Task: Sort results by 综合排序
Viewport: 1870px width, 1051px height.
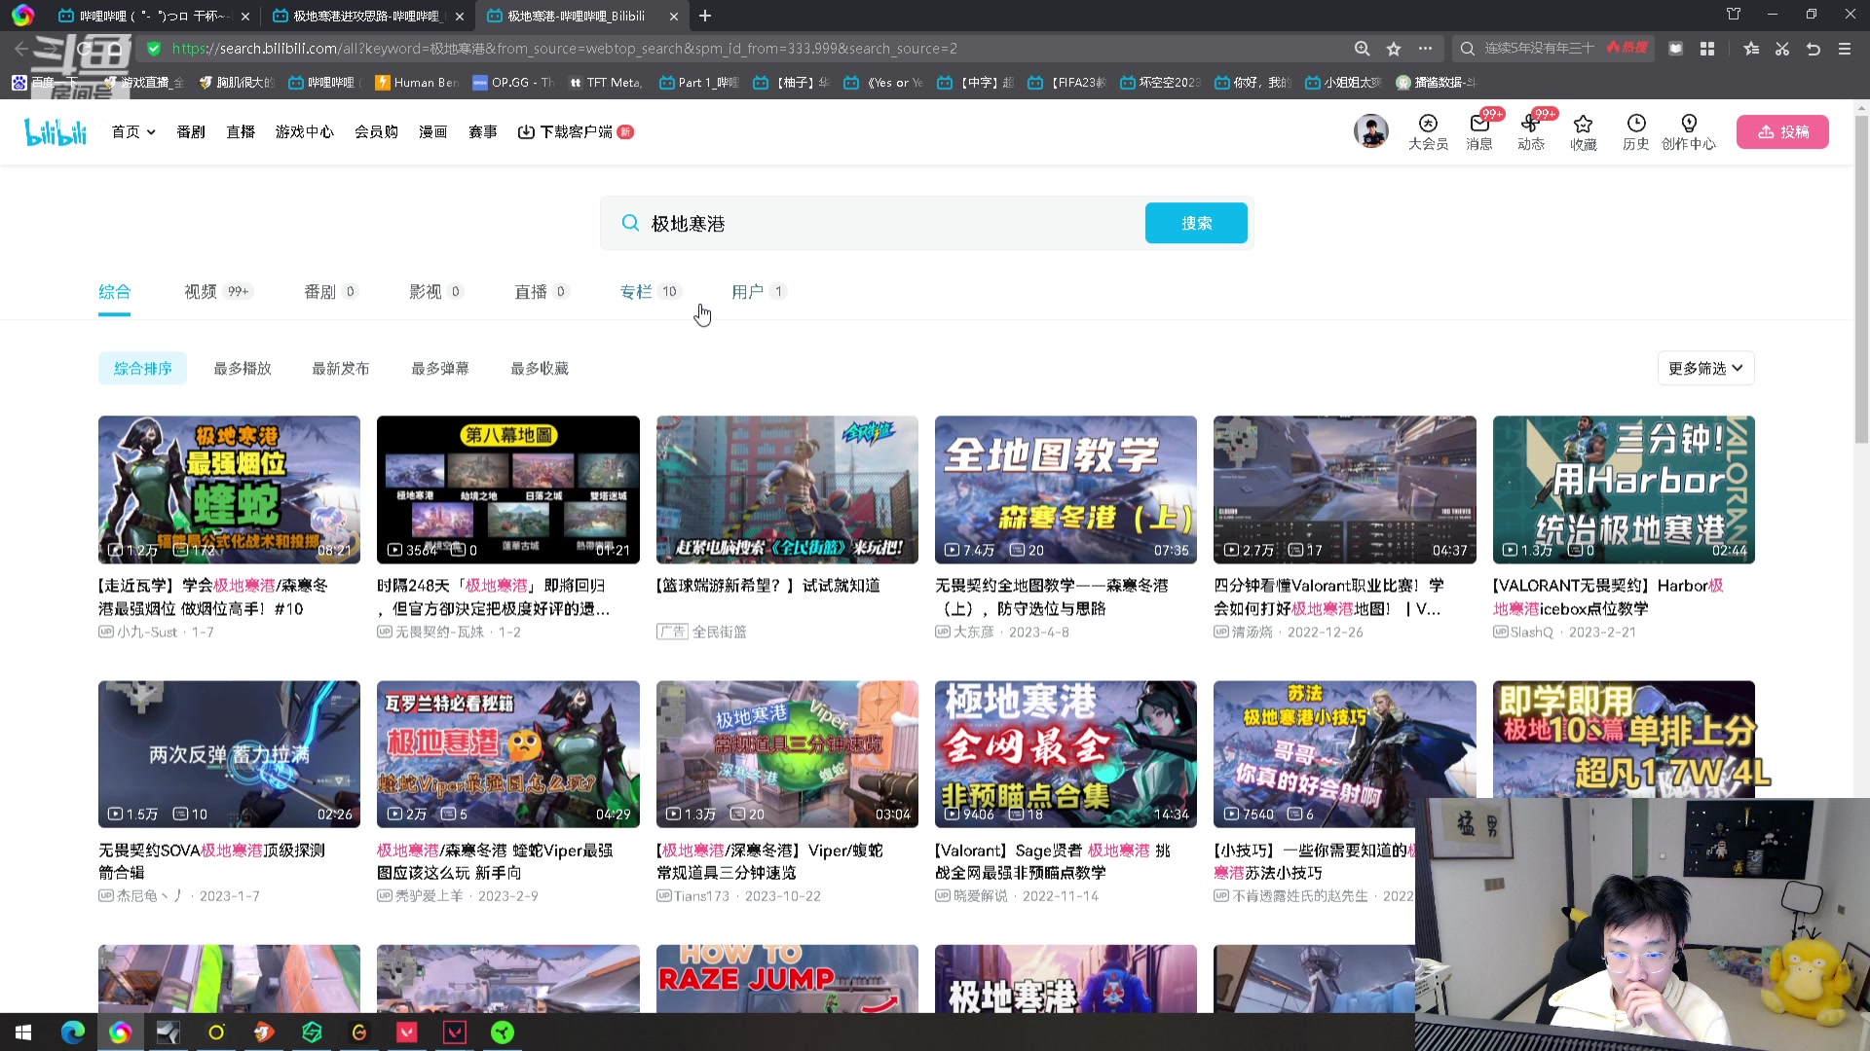Action: pyautogui.click(x=142, y=368)
